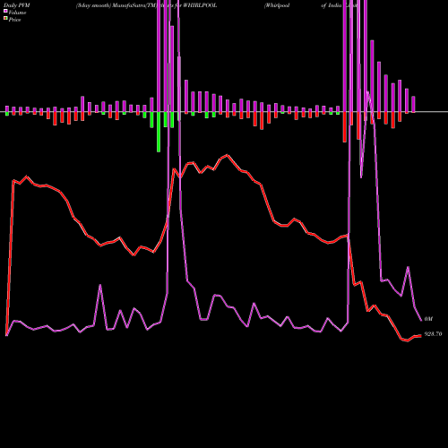Click the '(Whirlpool' company name text

point(277,5)
